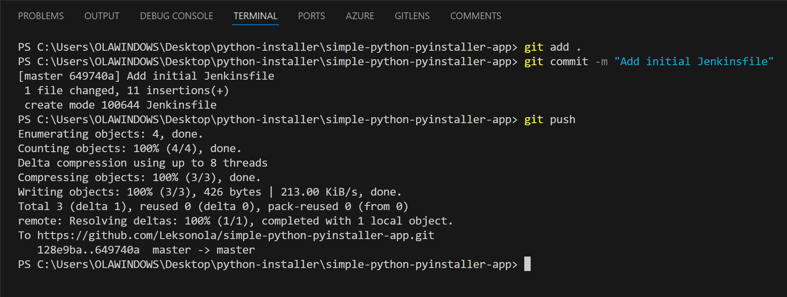
Task: Show the PORTS tab
Action: coord(311,16)
